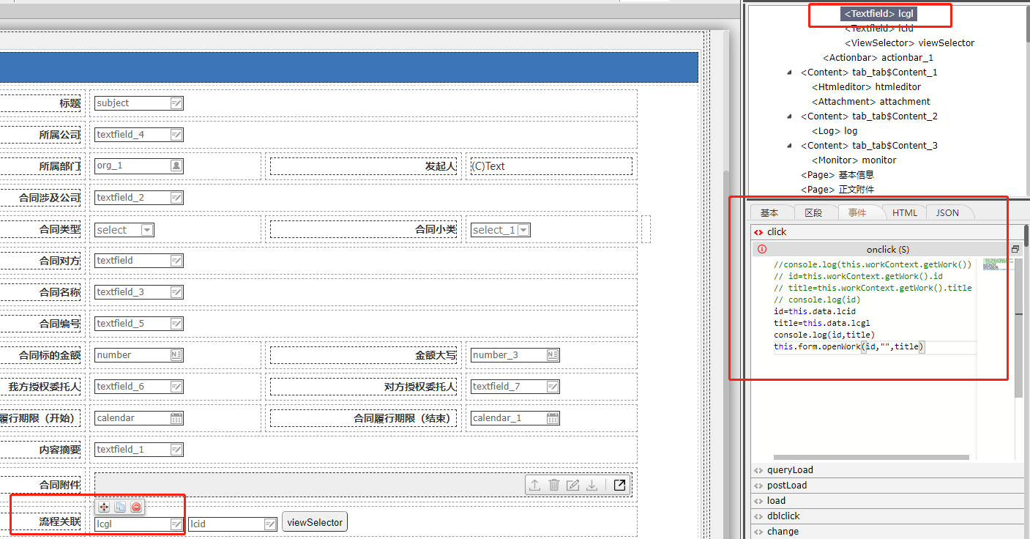
Task: Collapse the click event section
Action: [x=887, y=231]
